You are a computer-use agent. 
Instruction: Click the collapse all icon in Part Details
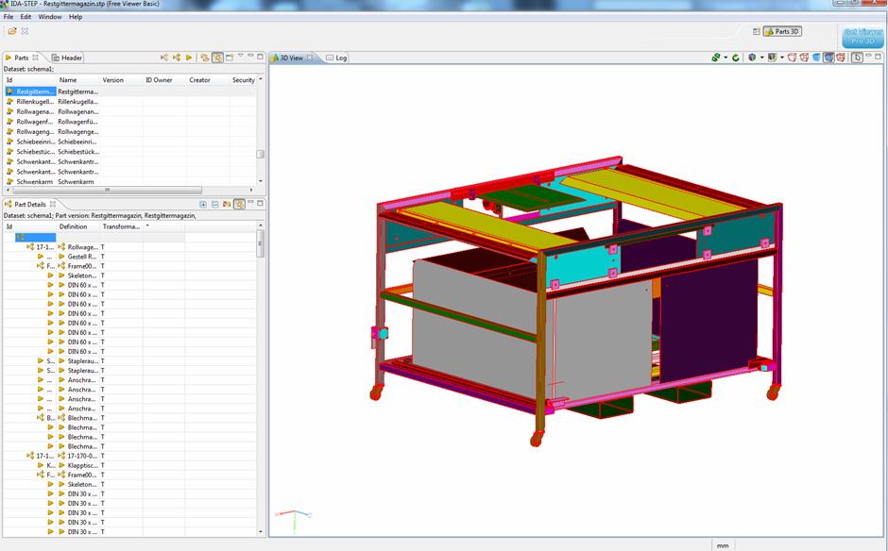point(214,204)
